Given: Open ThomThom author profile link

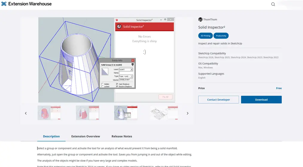Looking at the screenshot, I should pyautogui.click(x=210, y=19).
